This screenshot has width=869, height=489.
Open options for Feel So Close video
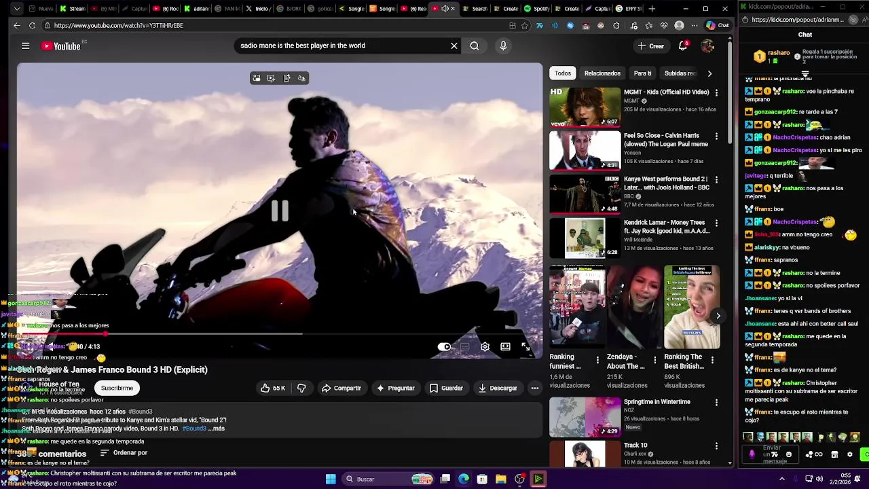coord(716,136)
